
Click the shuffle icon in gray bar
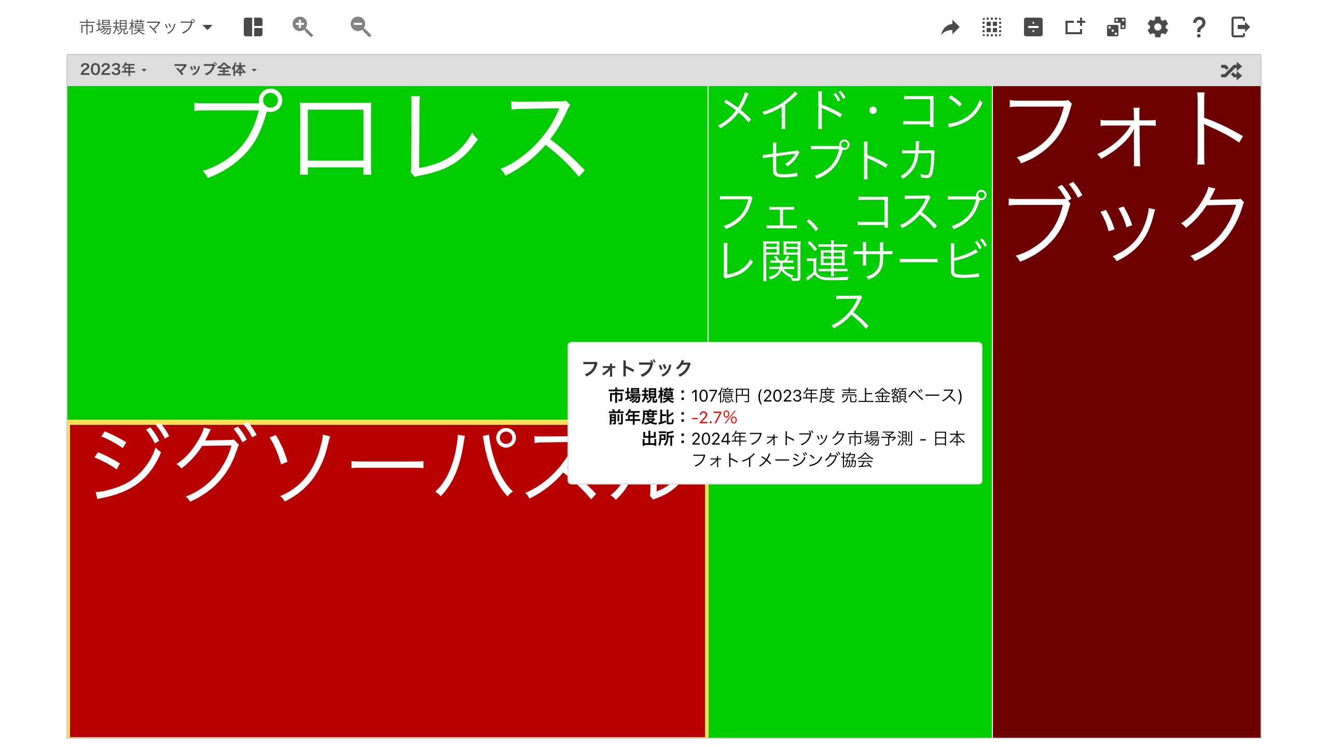point(1232,71)
